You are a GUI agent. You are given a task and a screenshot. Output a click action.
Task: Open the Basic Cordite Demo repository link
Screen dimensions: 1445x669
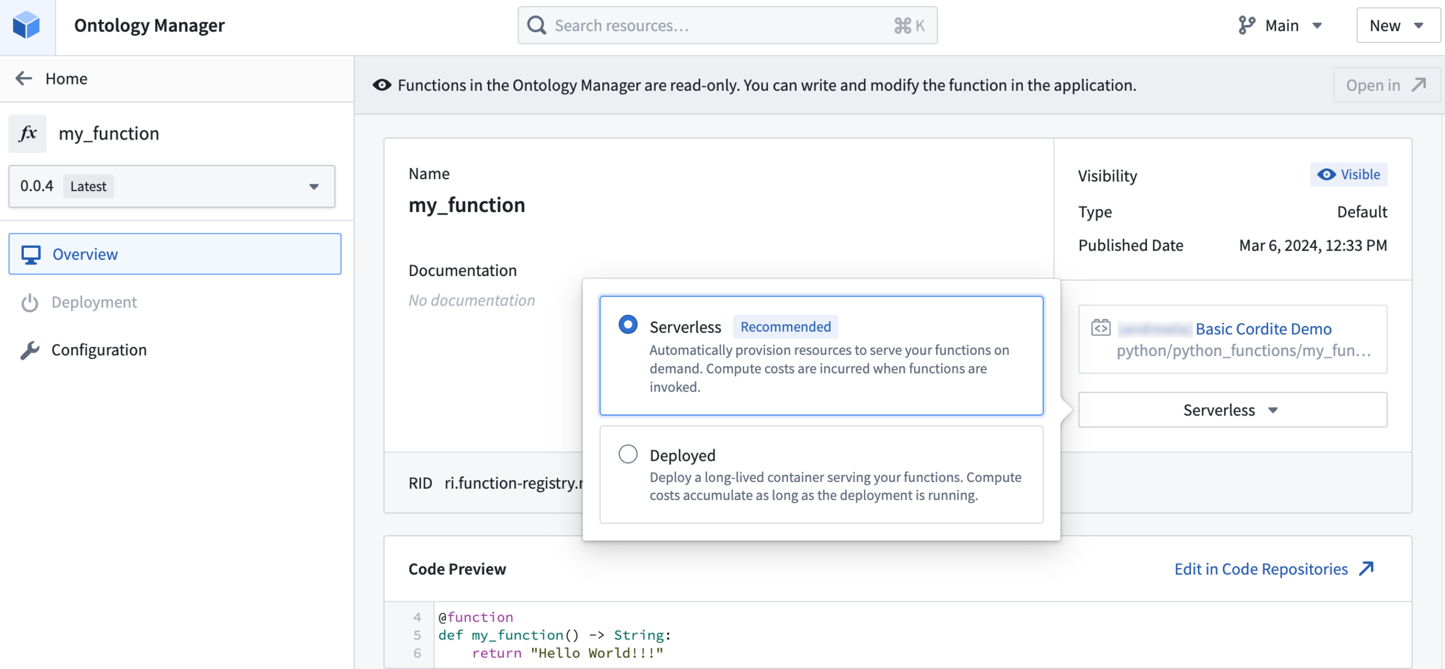click(x=1263, y=328)
